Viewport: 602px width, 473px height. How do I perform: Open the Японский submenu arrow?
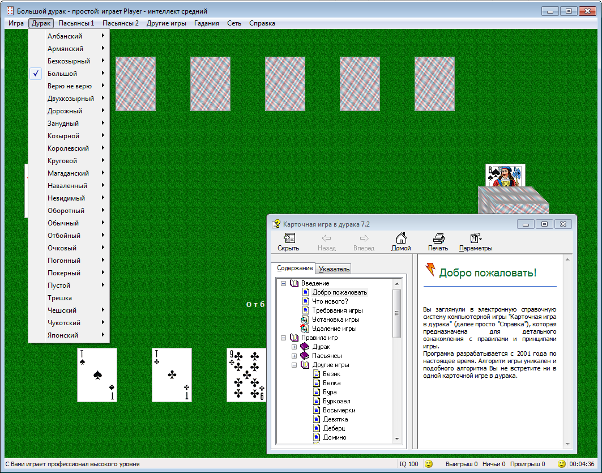(x=103, y=335)
